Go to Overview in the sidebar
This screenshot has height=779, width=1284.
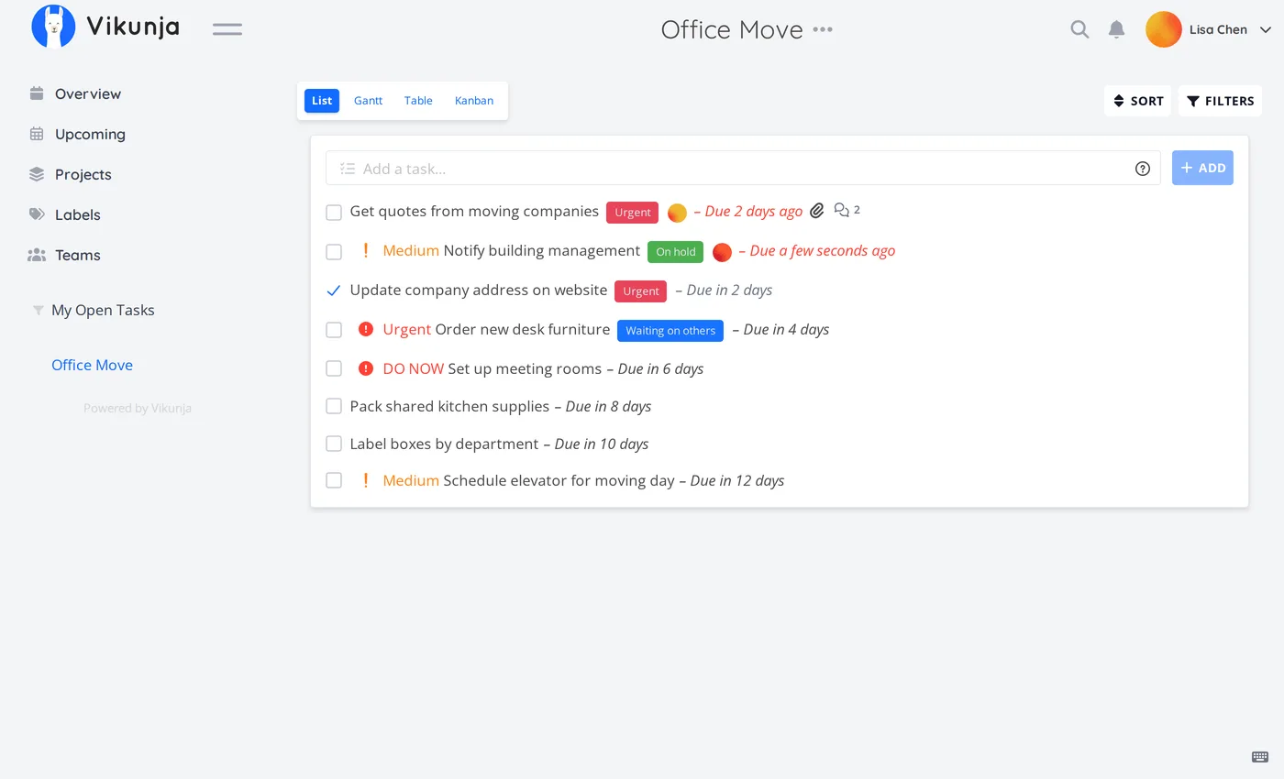coord(88,93)
